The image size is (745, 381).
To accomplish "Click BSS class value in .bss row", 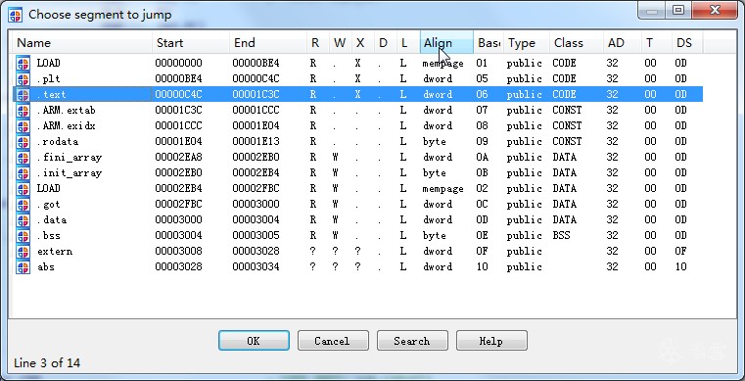I will pyautogui.click(x=561, y=236).
